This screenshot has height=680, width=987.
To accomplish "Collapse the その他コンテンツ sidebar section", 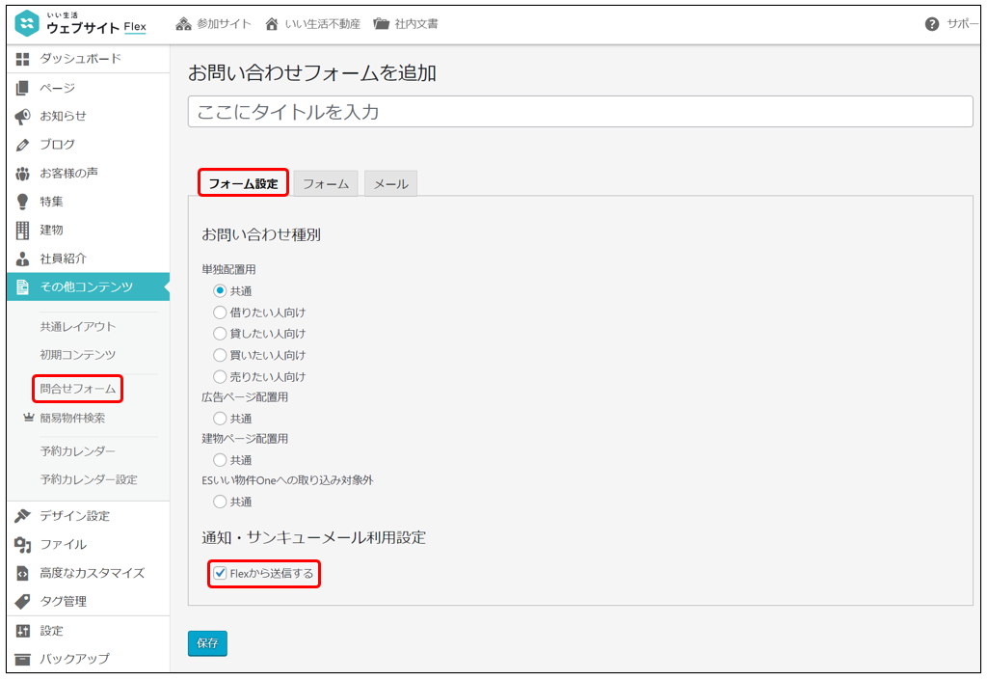I will (x=87, y=286).
